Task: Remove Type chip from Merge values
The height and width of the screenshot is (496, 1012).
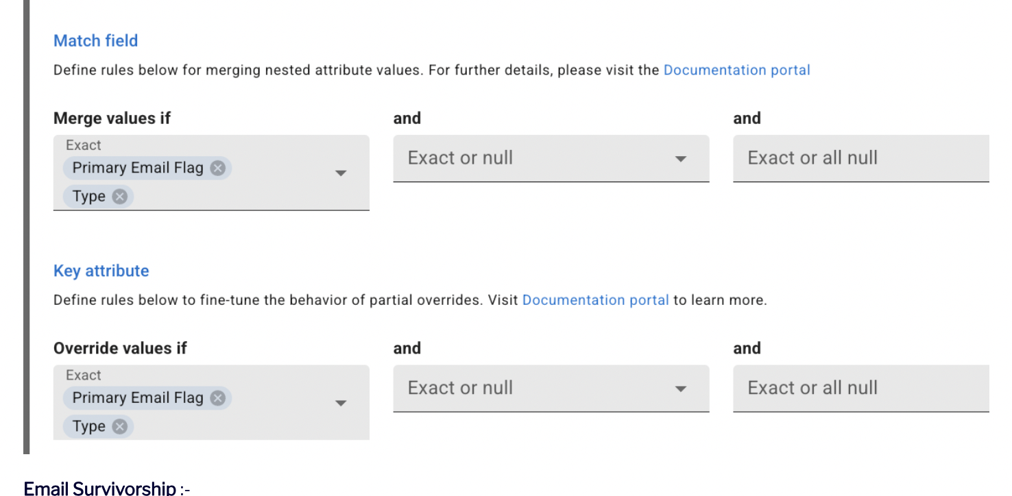Action: point(119,197)
